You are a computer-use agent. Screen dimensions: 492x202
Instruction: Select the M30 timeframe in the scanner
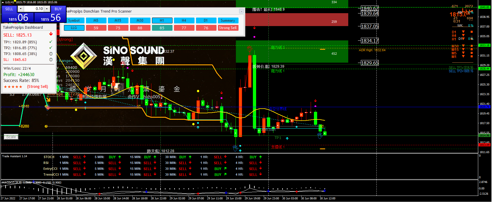[140, 20]
